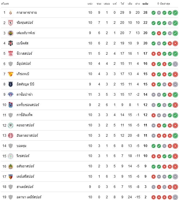Click the Kayserispor logo in row 17

(11, 177)
